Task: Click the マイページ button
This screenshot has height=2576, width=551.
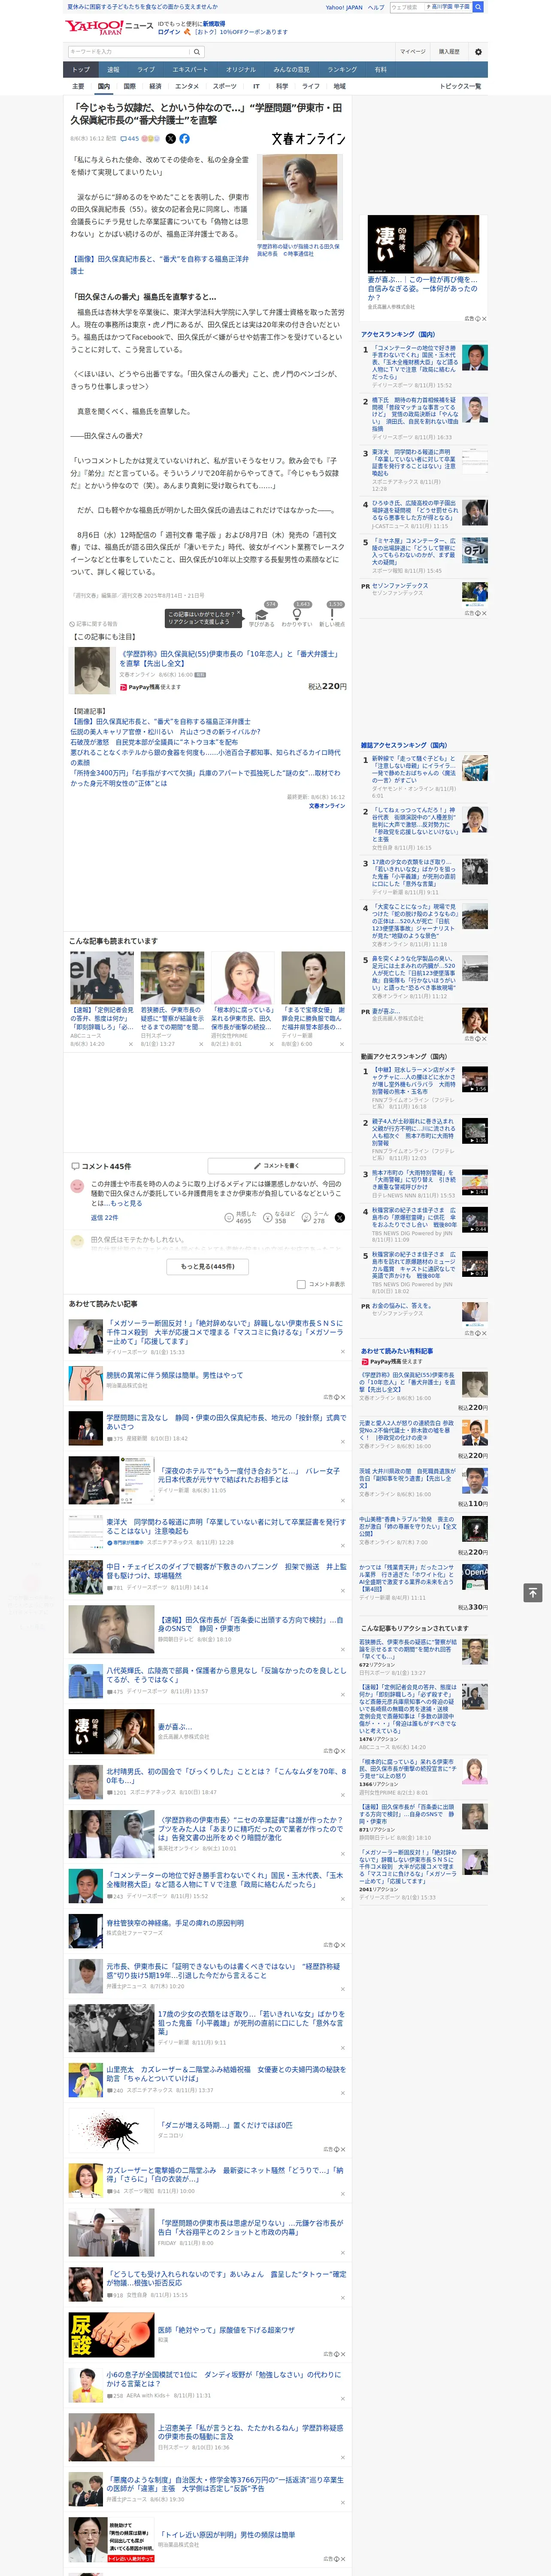Action: pyautogui.click(x=413, y=51)
